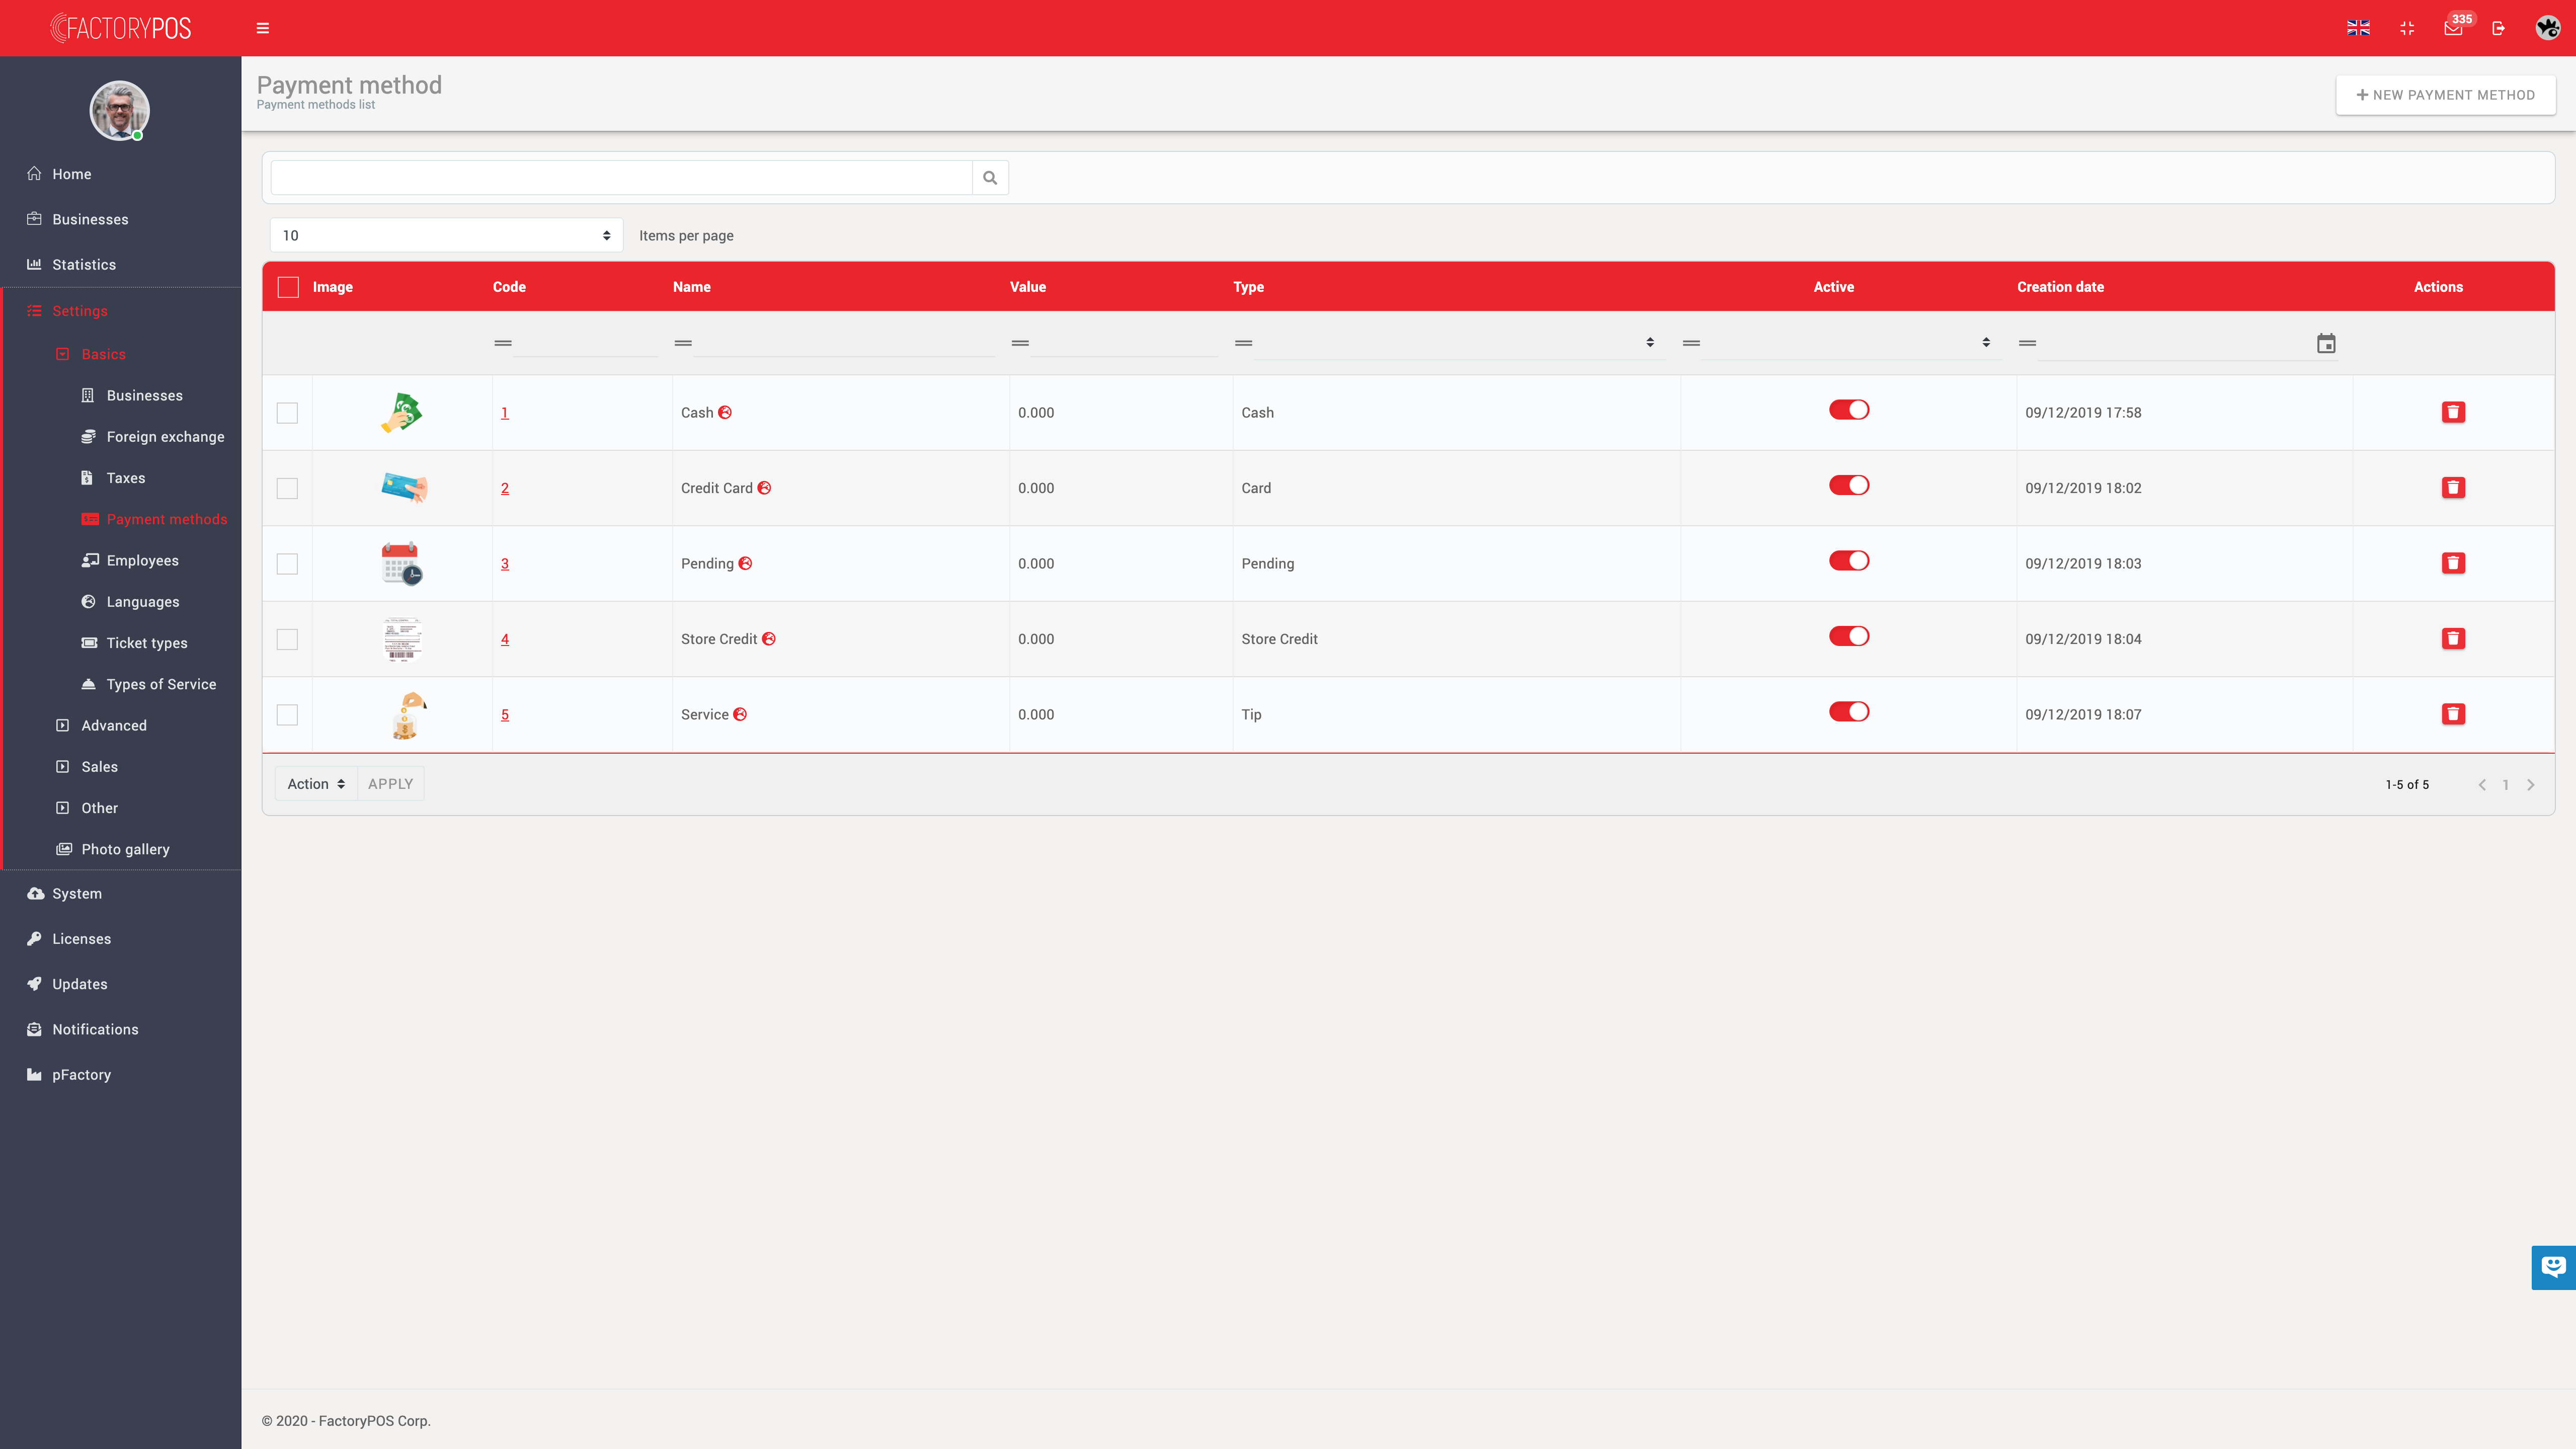The height and width of the screenshot is (1449, 2576).
Task: Collapse the Basics submenu
Action: [x=103, y=354]
